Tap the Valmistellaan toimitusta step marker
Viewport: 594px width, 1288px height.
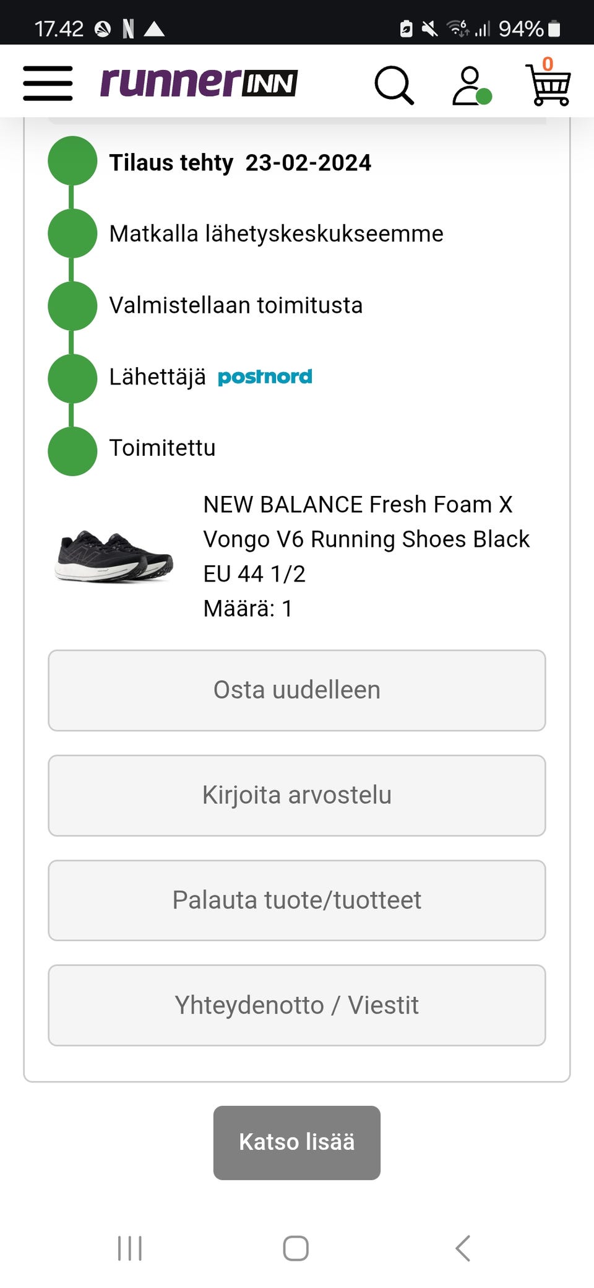[72, 306]
